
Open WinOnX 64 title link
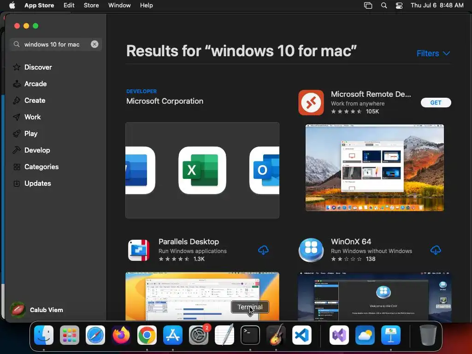click(351, 242)
